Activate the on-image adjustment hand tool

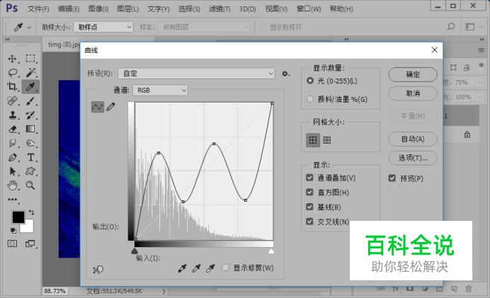click(98, 269)
